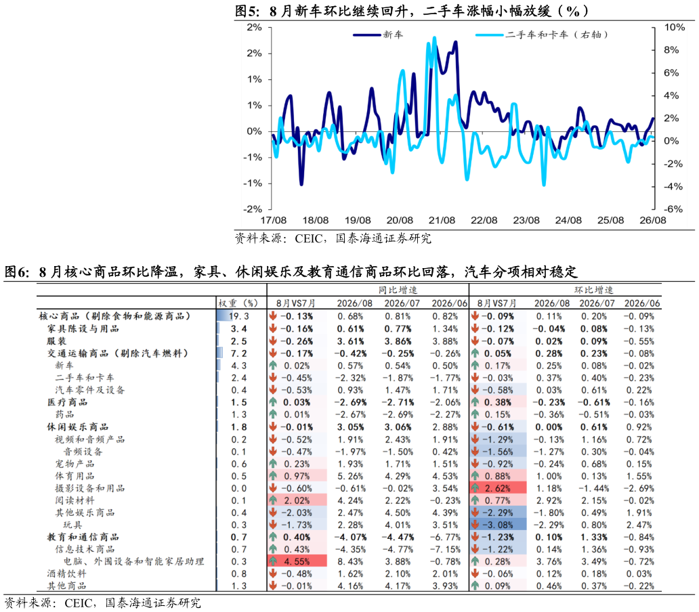Click the light blue 二手车和卡车 legend line
The height and width of the screenshot is (612, 699).
pos(490,35)
